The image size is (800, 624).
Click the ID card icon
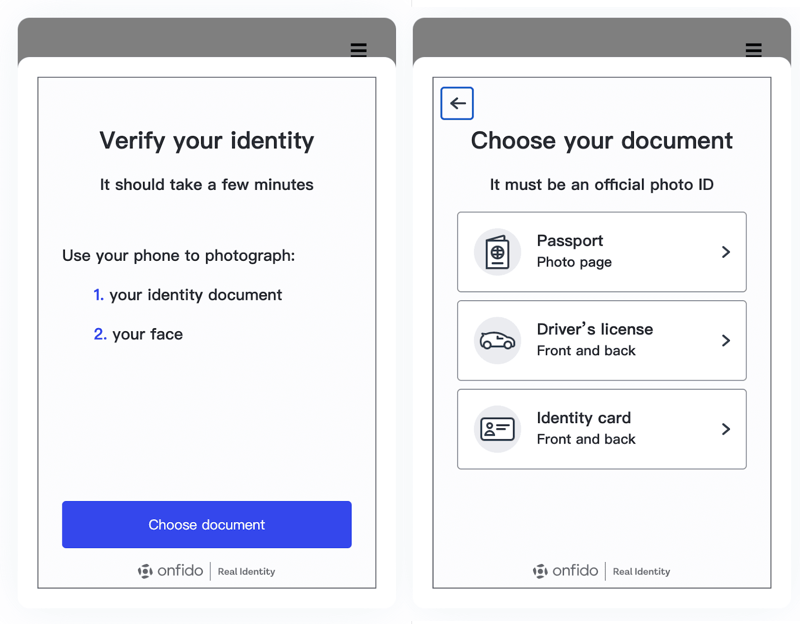pyautogui.click(x=497, y=429)
